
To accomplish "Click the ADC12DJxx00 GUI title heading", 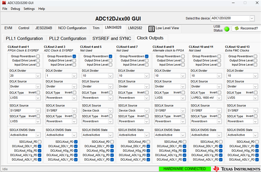I will coord(118,18).
